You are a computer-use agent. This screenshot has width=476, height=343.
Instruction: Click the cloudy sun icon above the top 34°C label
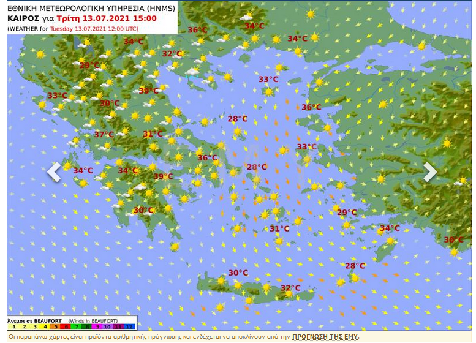247,16
